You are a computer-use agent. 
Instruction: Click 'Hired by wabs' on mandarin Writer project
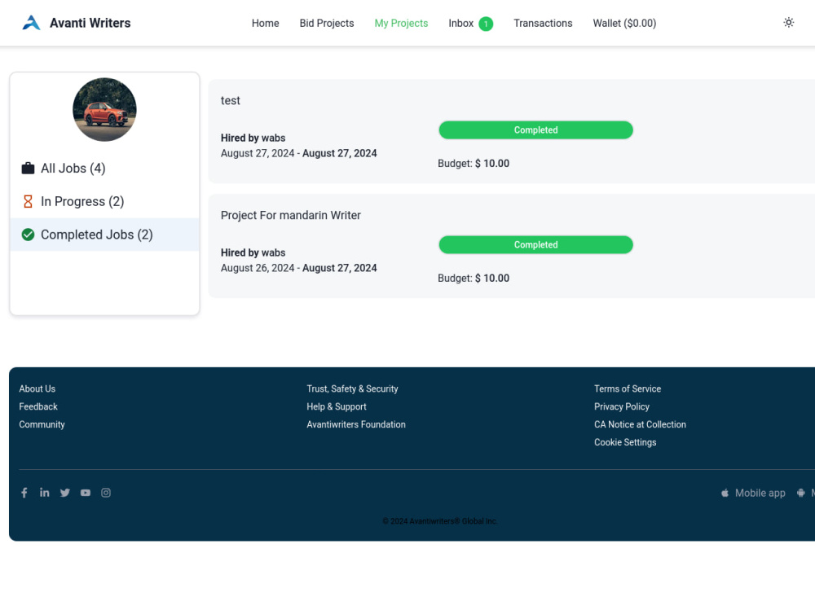(253, 253)
